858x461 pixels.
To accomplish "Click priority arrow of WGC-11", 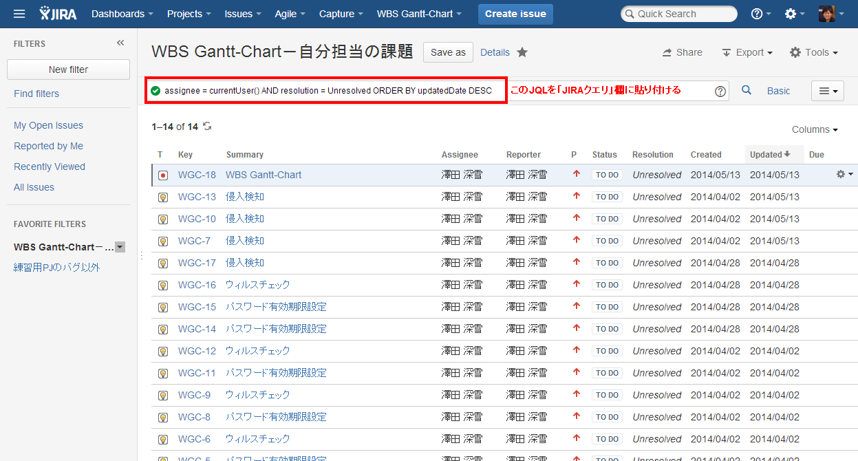I will [577, 372].
